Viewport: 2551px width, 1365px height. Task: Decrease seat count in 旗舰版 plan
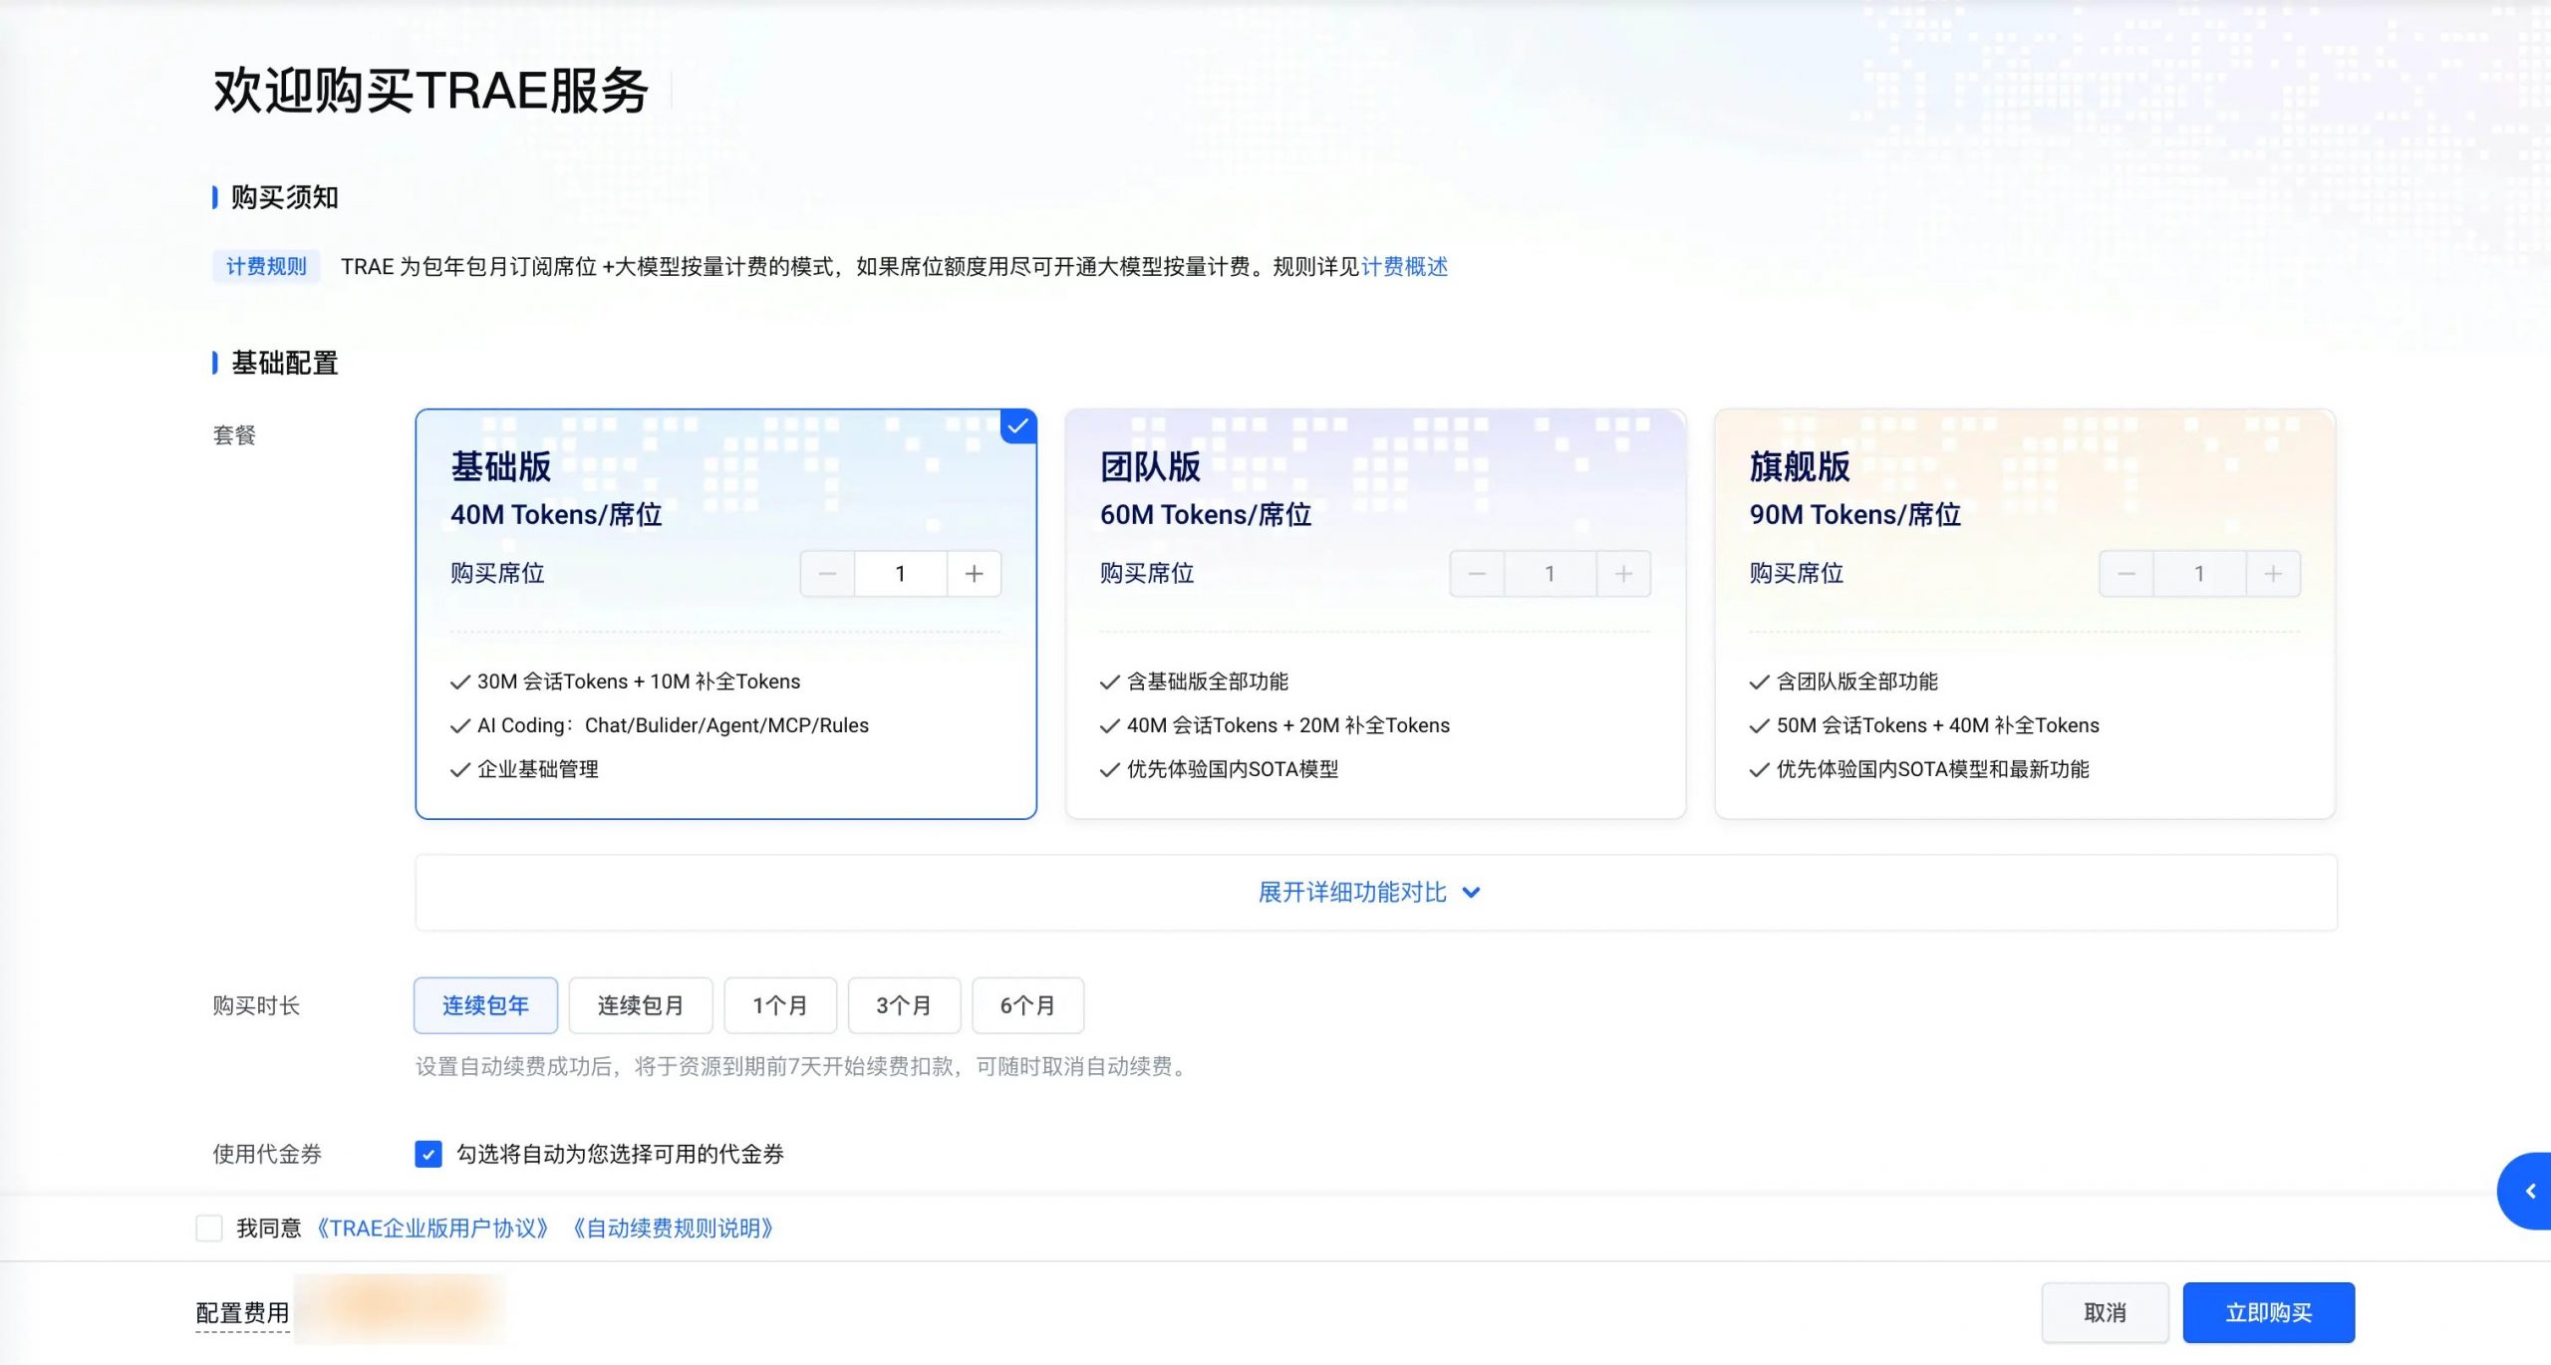[2126, 574]
